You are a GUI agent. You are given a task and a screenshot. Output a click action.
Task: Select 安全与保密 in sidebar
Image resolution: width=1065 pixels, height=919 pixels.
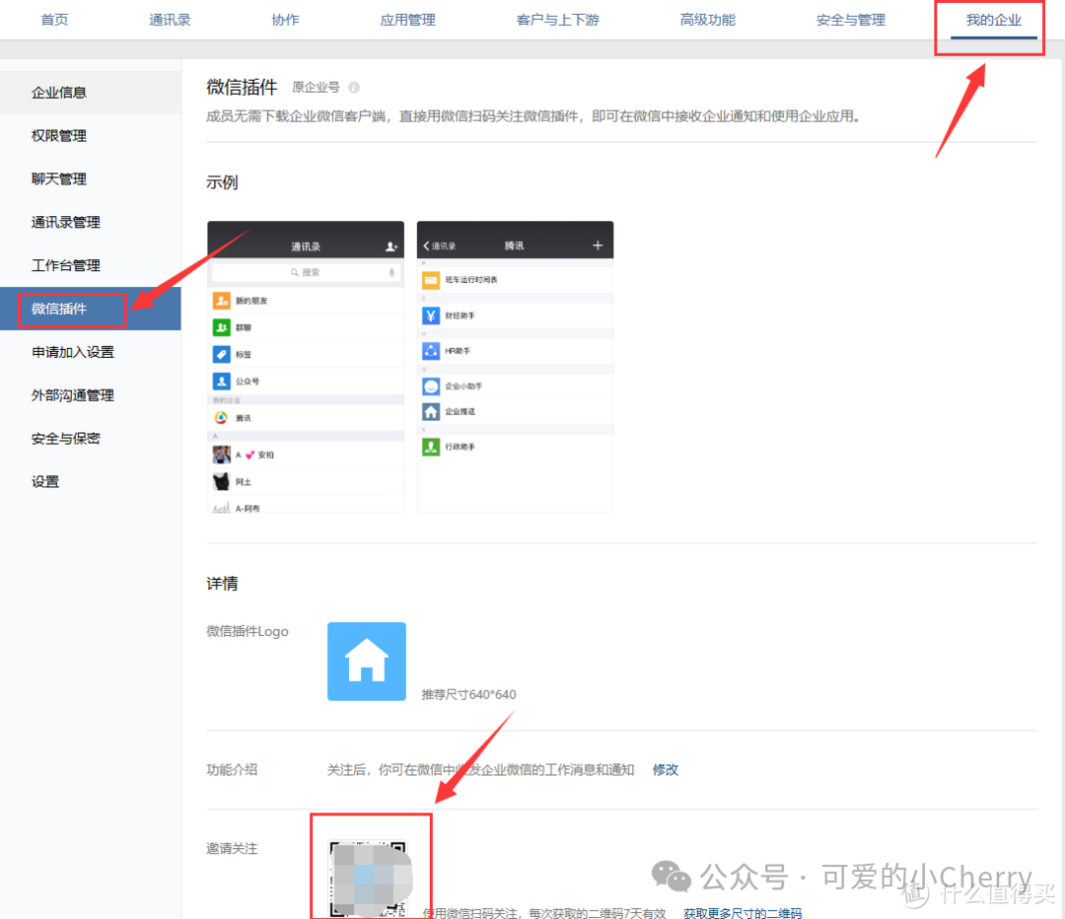pyautogui.click(x=91, y=438)
